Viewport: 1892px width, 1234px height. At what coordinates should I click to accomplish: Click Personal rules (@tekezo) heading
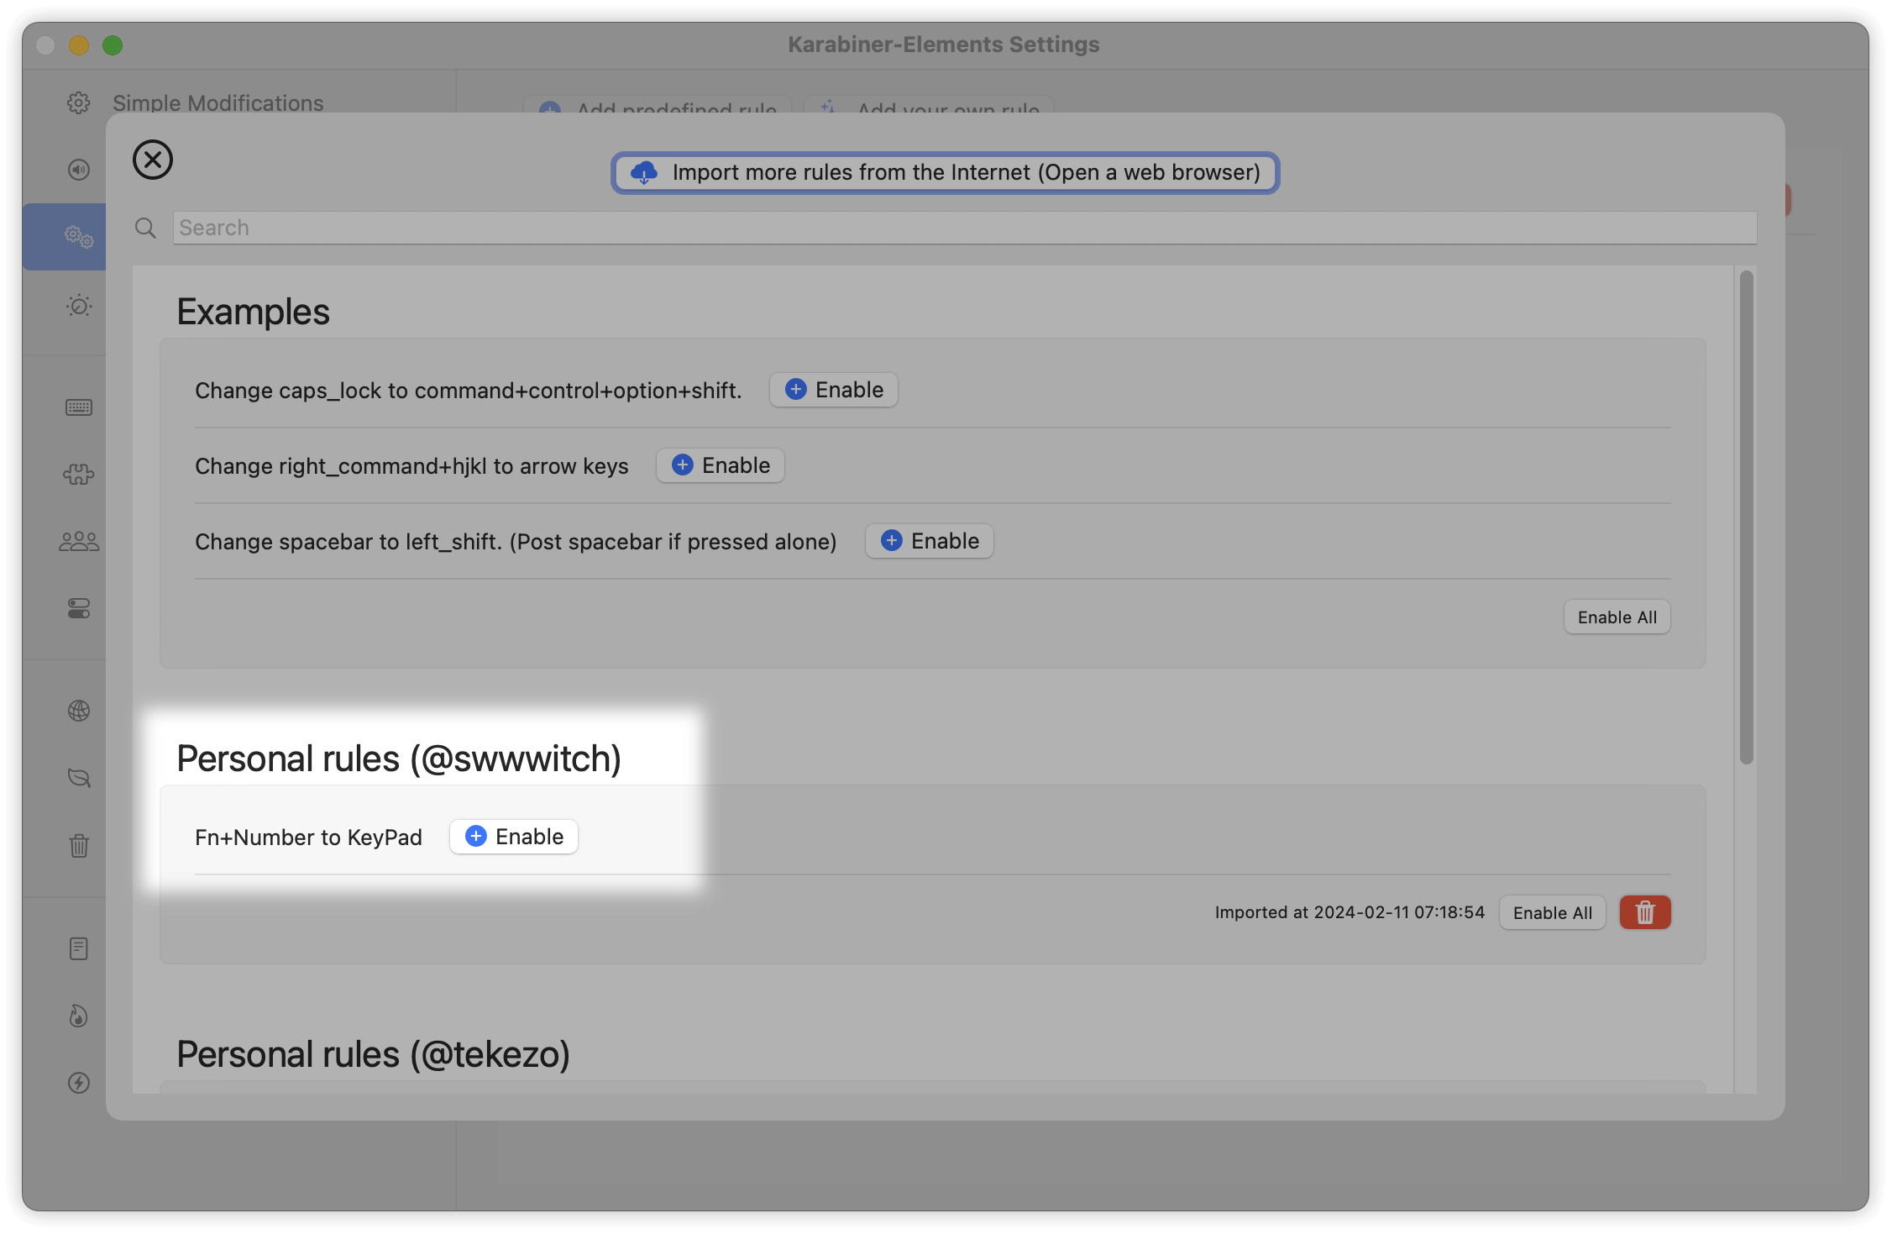[x=373, y=1054]
